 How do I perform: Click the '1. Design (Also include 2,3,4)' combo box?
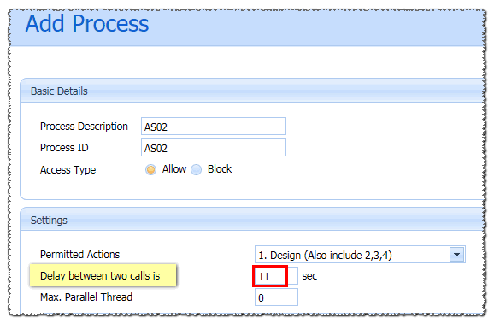point(360,255)
